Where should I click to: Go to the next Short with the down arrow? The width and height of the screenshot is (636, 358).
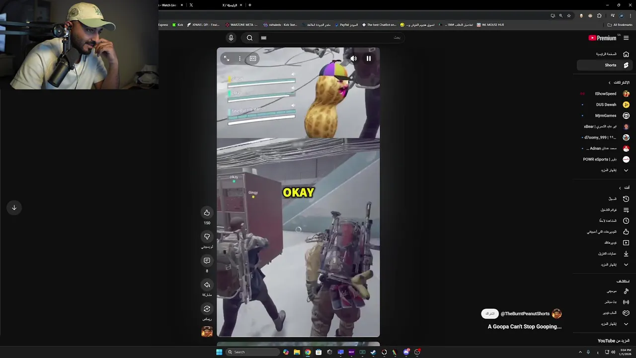coord(14,208)
